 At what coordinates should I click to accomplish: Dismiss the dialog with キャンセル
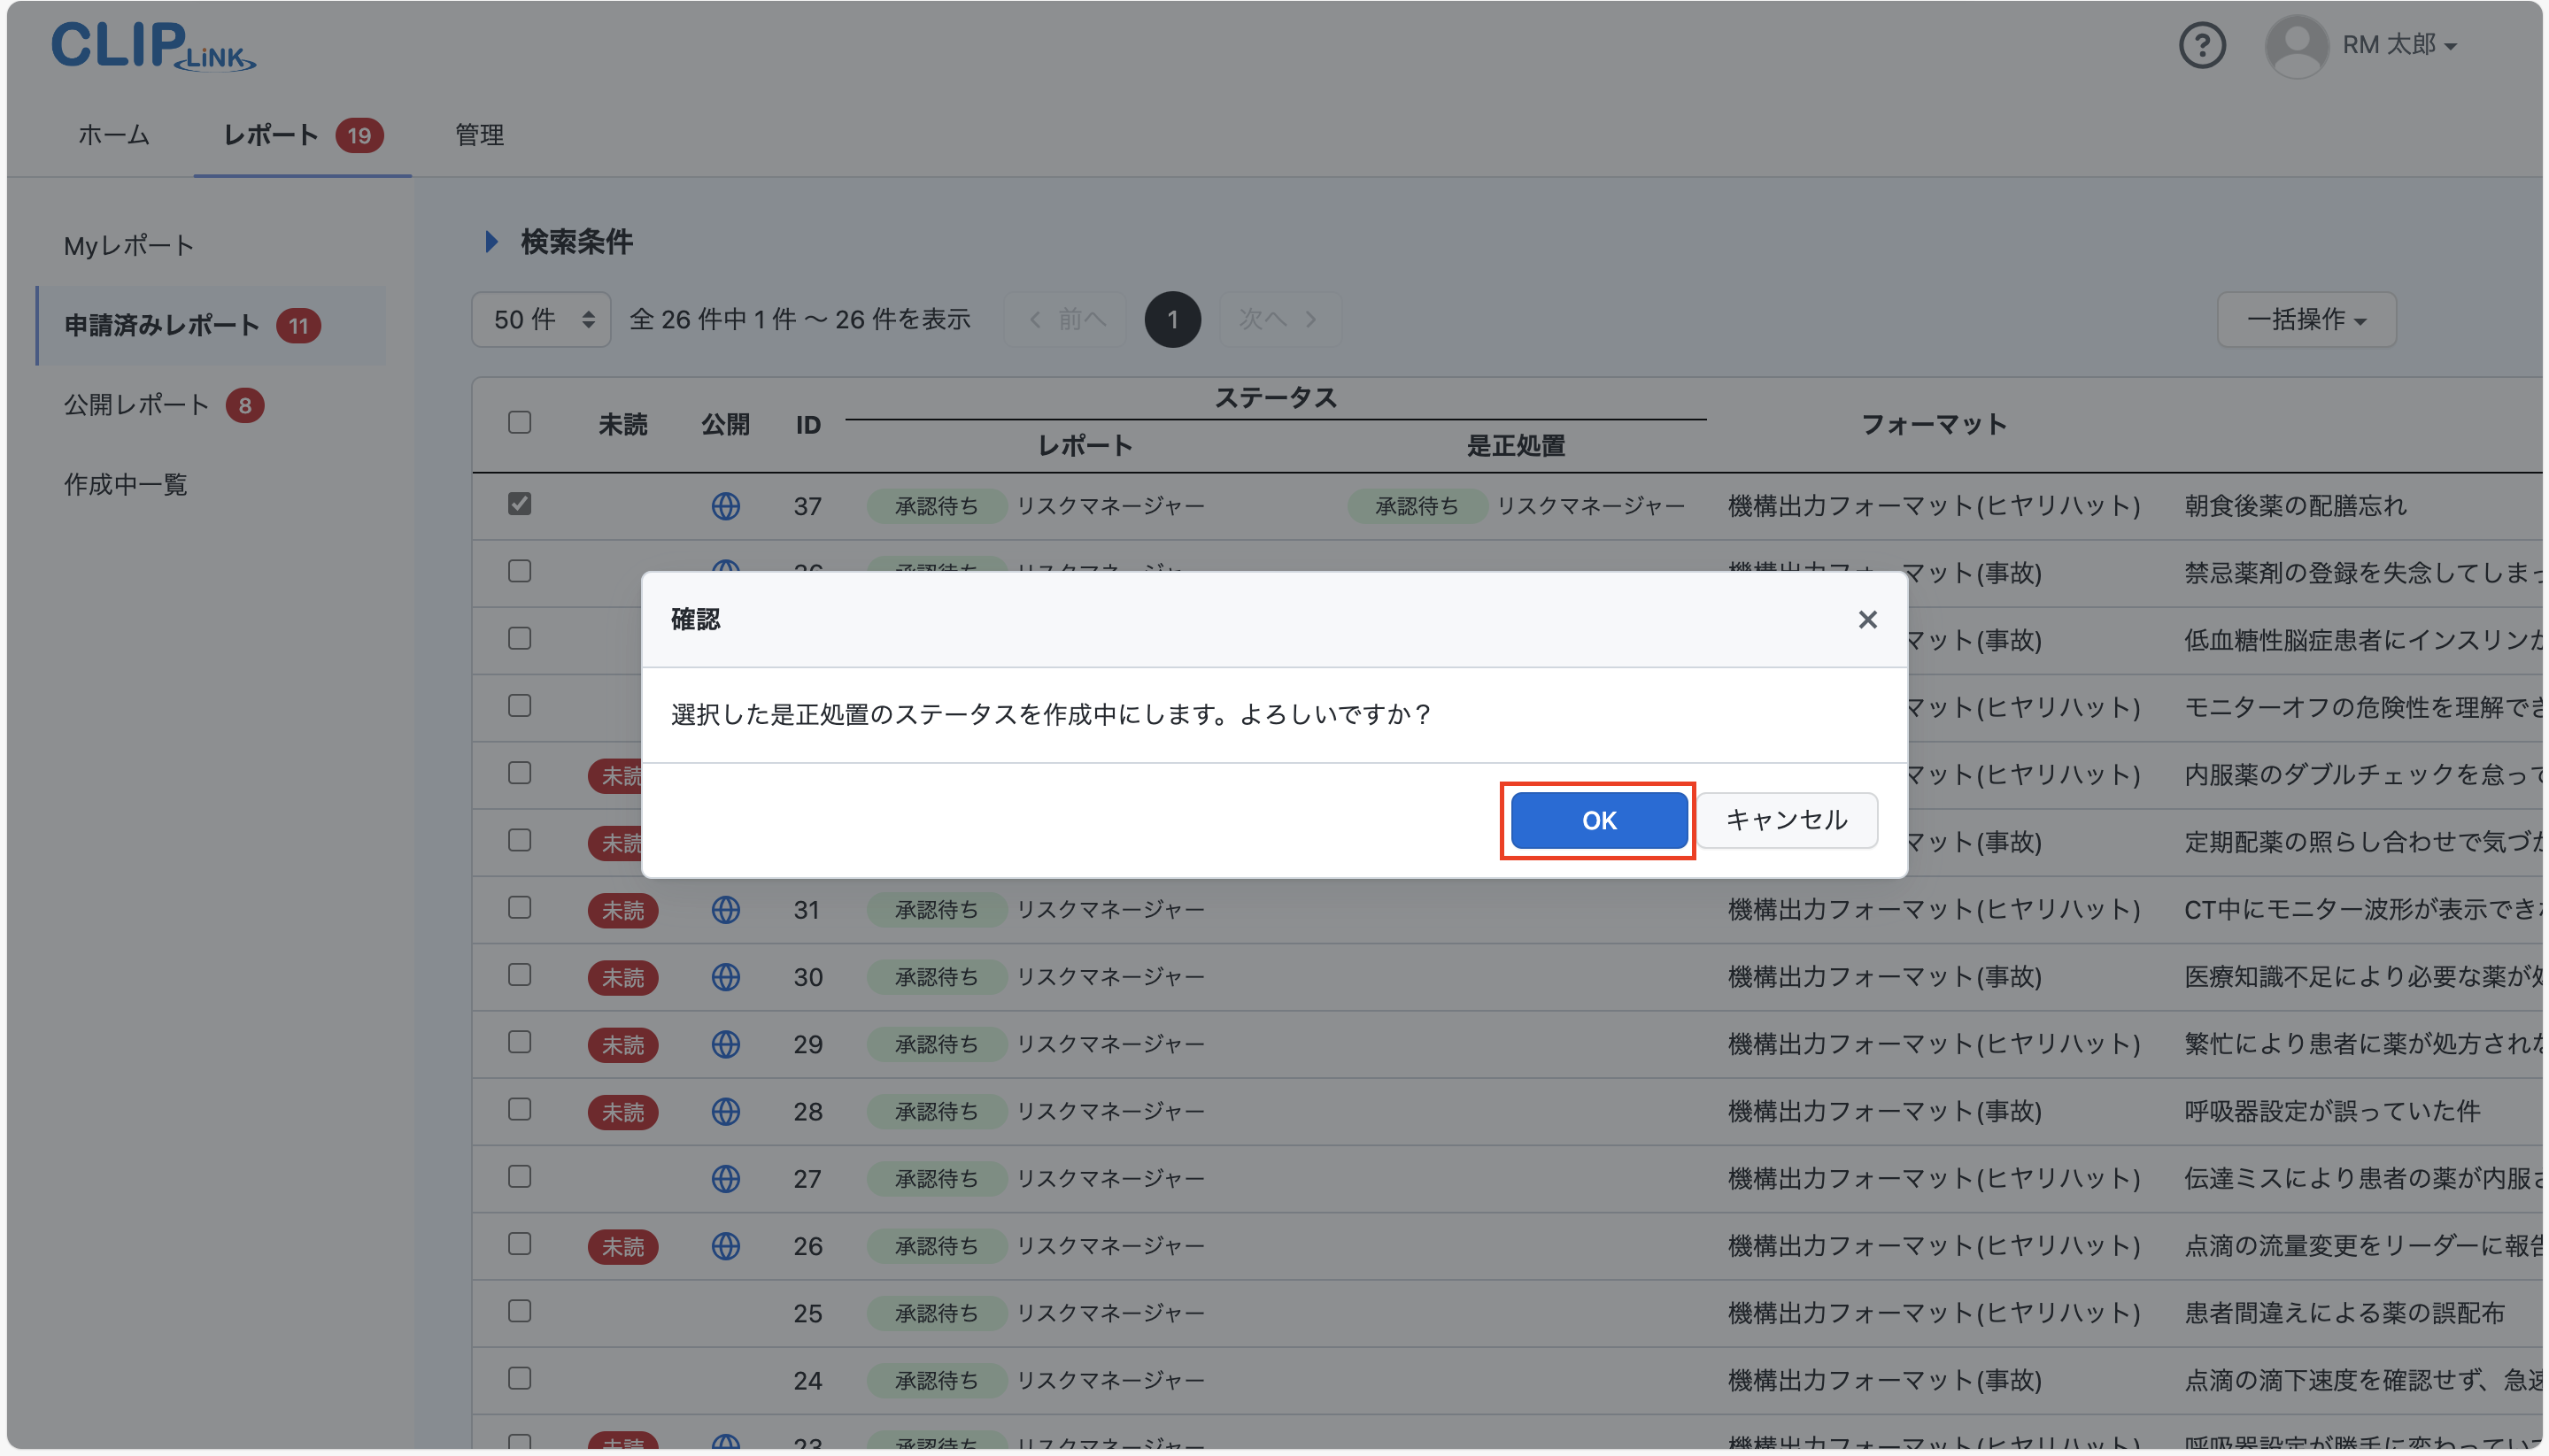[1786, 820]
